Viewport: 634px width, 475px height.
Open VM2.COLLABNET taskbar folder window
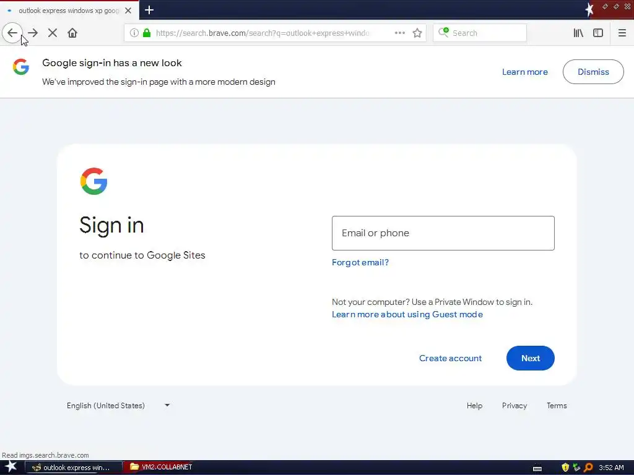[x=162, y=467]
